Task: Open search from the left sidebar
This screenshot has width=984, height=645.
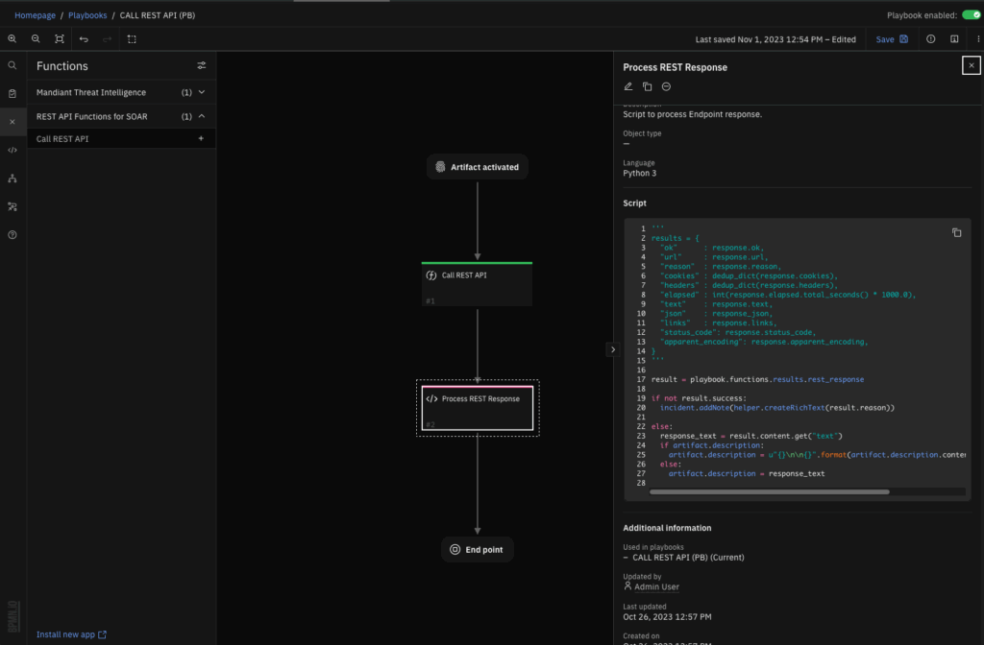Action: pyautogui.click(x=12, y=65)
